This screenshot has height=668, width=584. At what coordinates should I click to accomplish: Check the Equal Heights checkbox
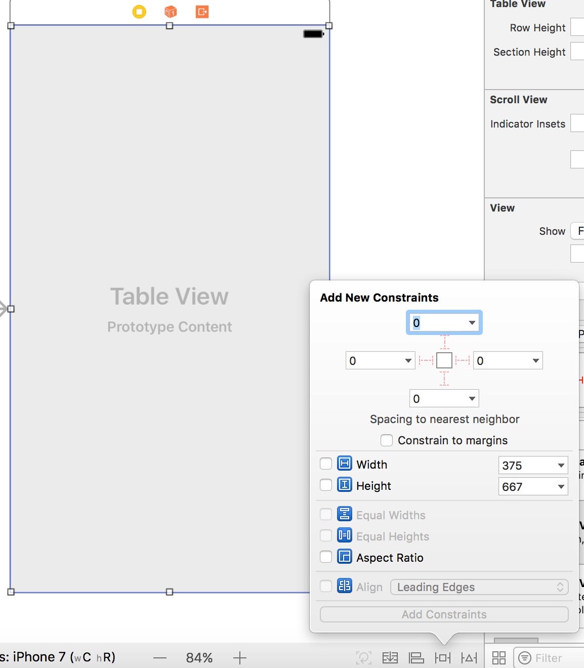(326, 535)
